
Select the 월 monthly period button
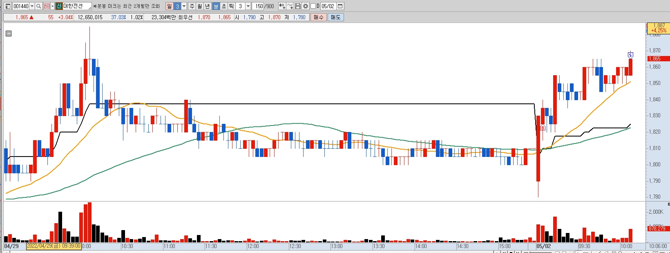tap(199, 6)
